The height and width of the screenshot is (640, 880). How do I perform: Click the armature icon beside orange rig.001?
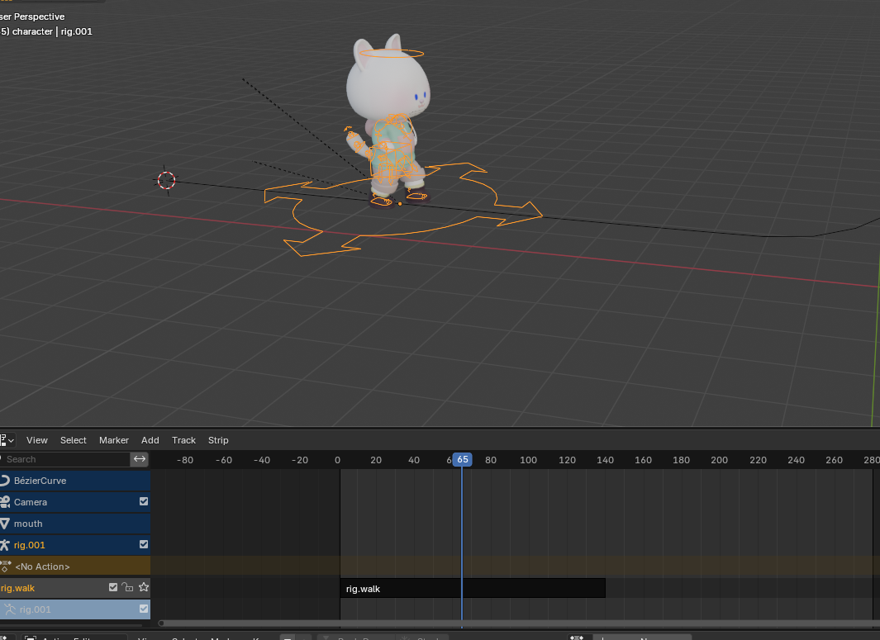pos(5,545)
